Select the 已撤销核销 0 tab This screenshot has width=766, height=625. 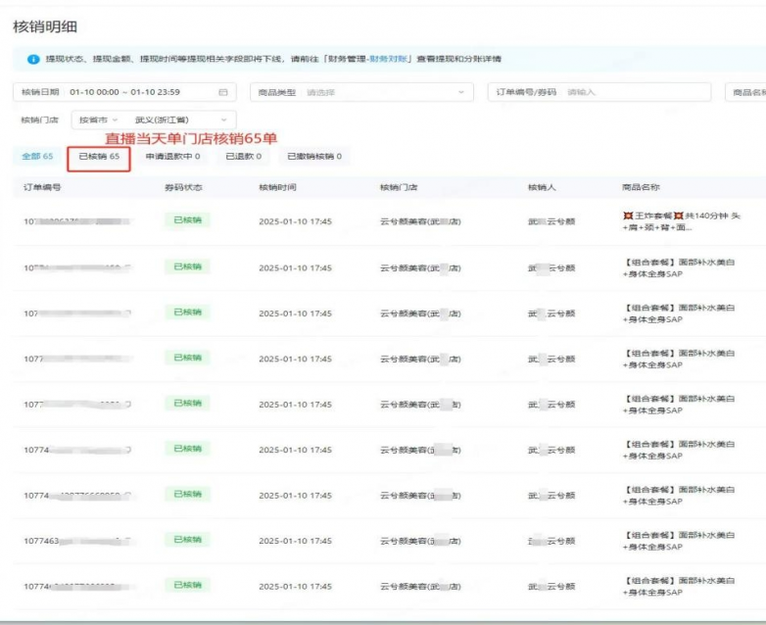pos(313,156)
